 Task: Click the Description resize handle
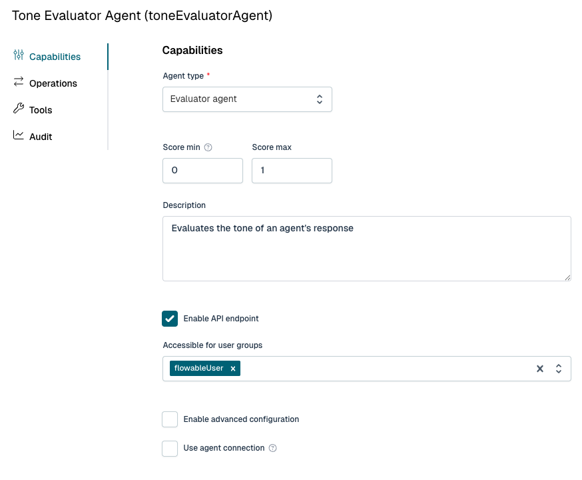coord(567,277)
